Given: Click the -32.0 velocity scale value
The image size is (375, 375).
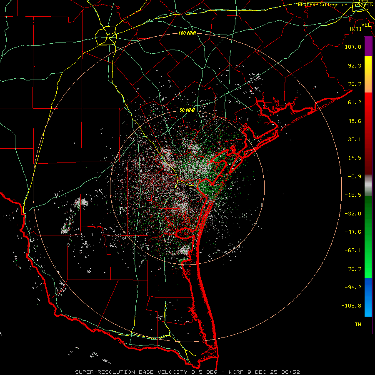Looking at the screenshot, I should click(x=353, y=214).
